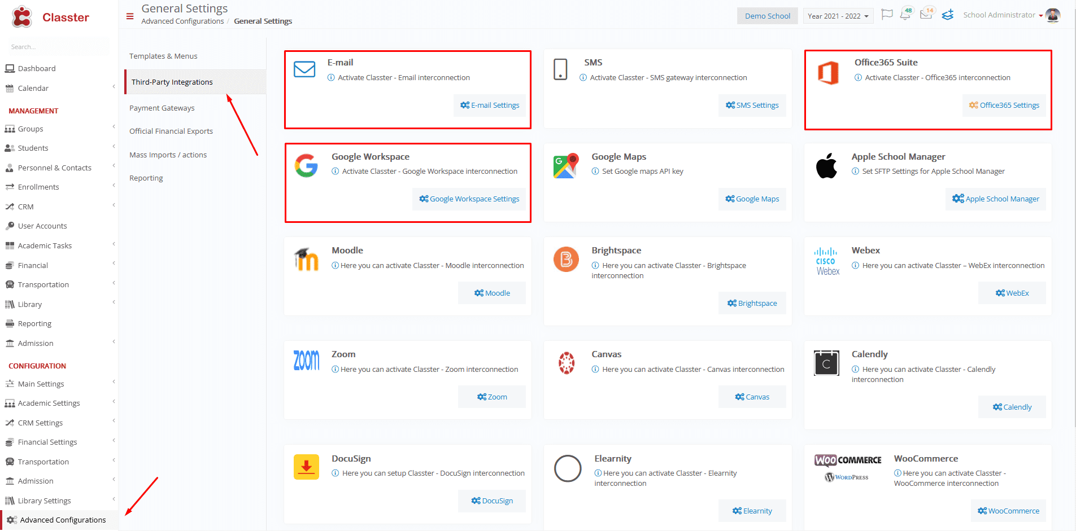Click the Moodle settings button
Image resolution: width=1076 pixels, height=531 pixels.
tap(492, 293)
